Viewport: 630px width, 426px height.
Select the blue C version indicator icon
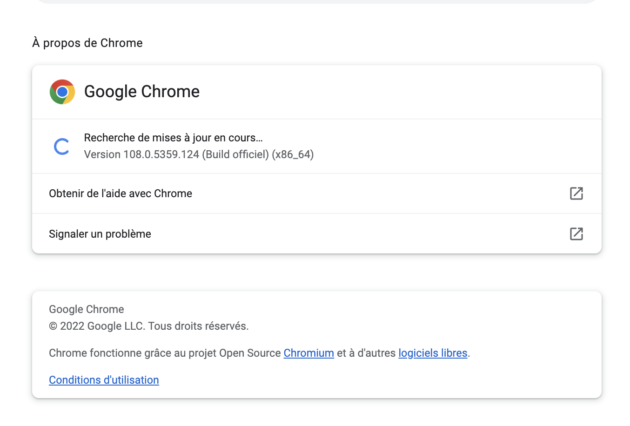point(62,146)
